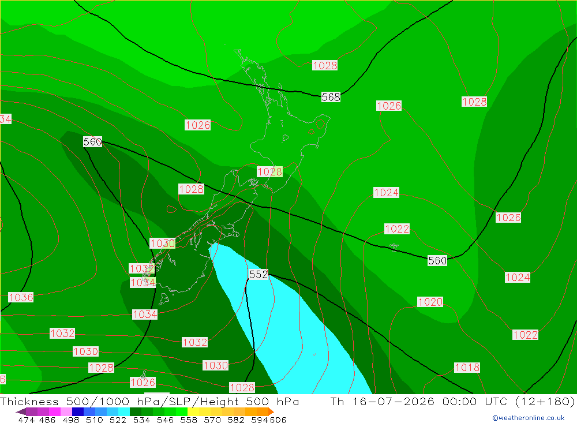The image size is (577, 423).
Task: Select the 1036 pressure label
Action: pyautogui.click(x=21, y=297)
